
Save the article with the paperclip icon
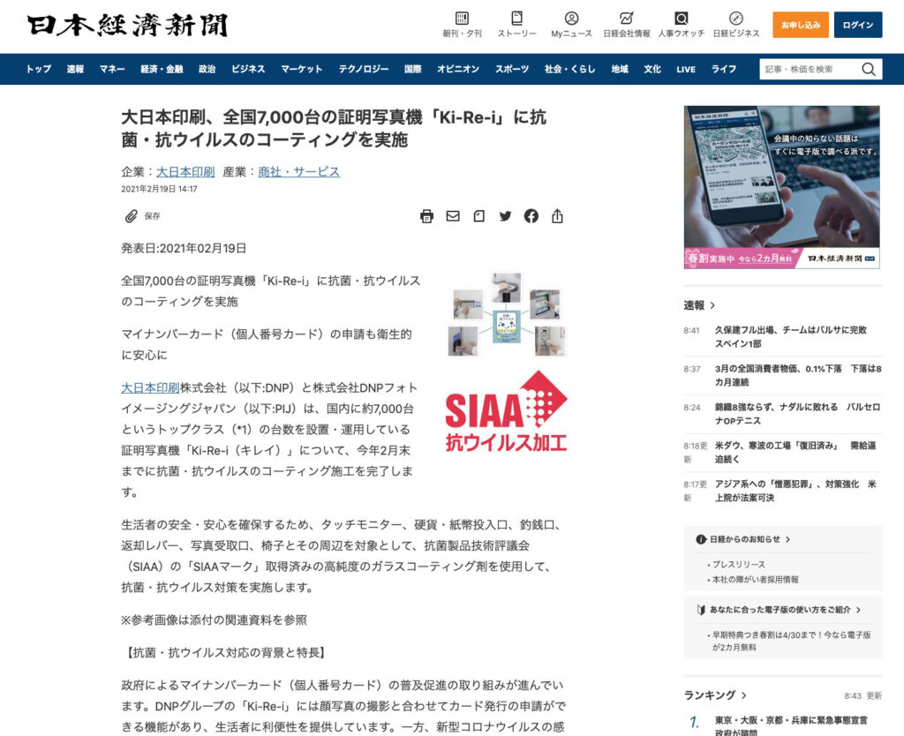click(x=131, y=216)
